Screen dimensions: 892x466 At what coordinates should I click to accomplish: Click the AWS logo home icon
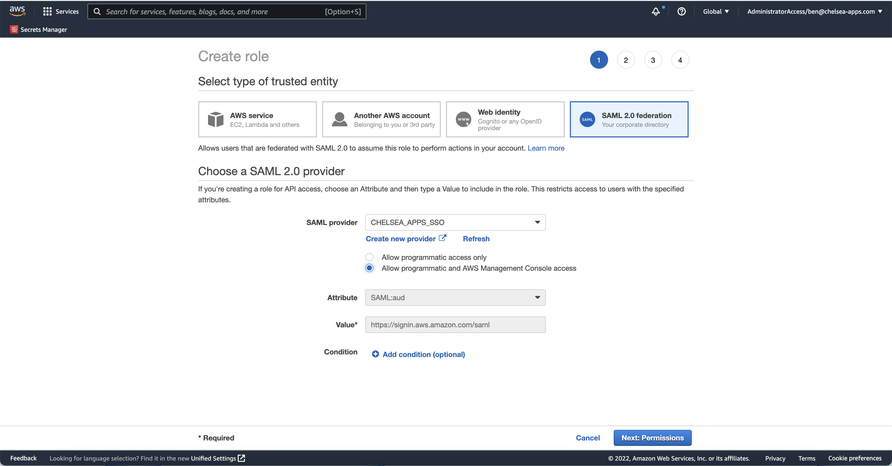pyautogui.click(x=17, y=11)
